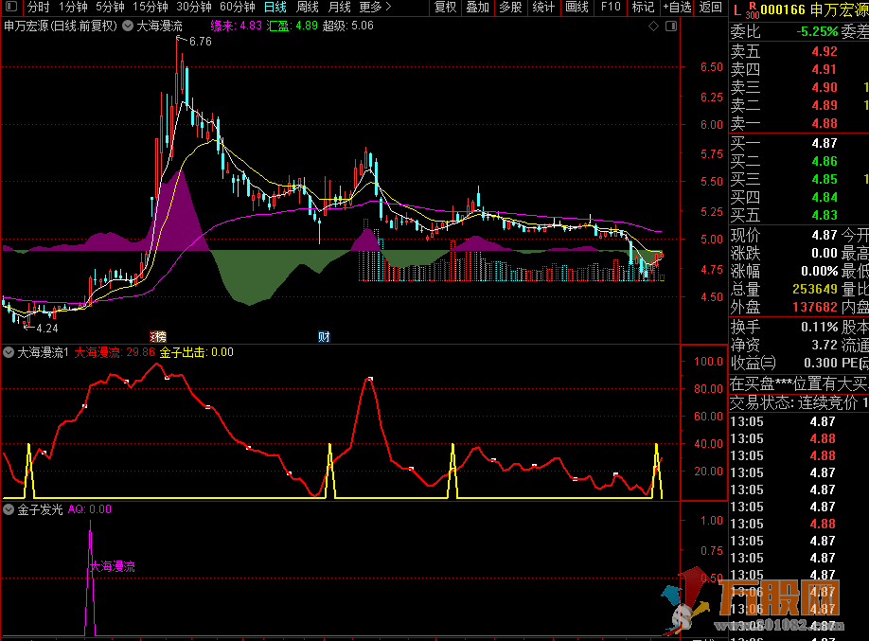
Task: Click the 汇盈: 4.89 indicator value
Action: (x=293, y=26)
